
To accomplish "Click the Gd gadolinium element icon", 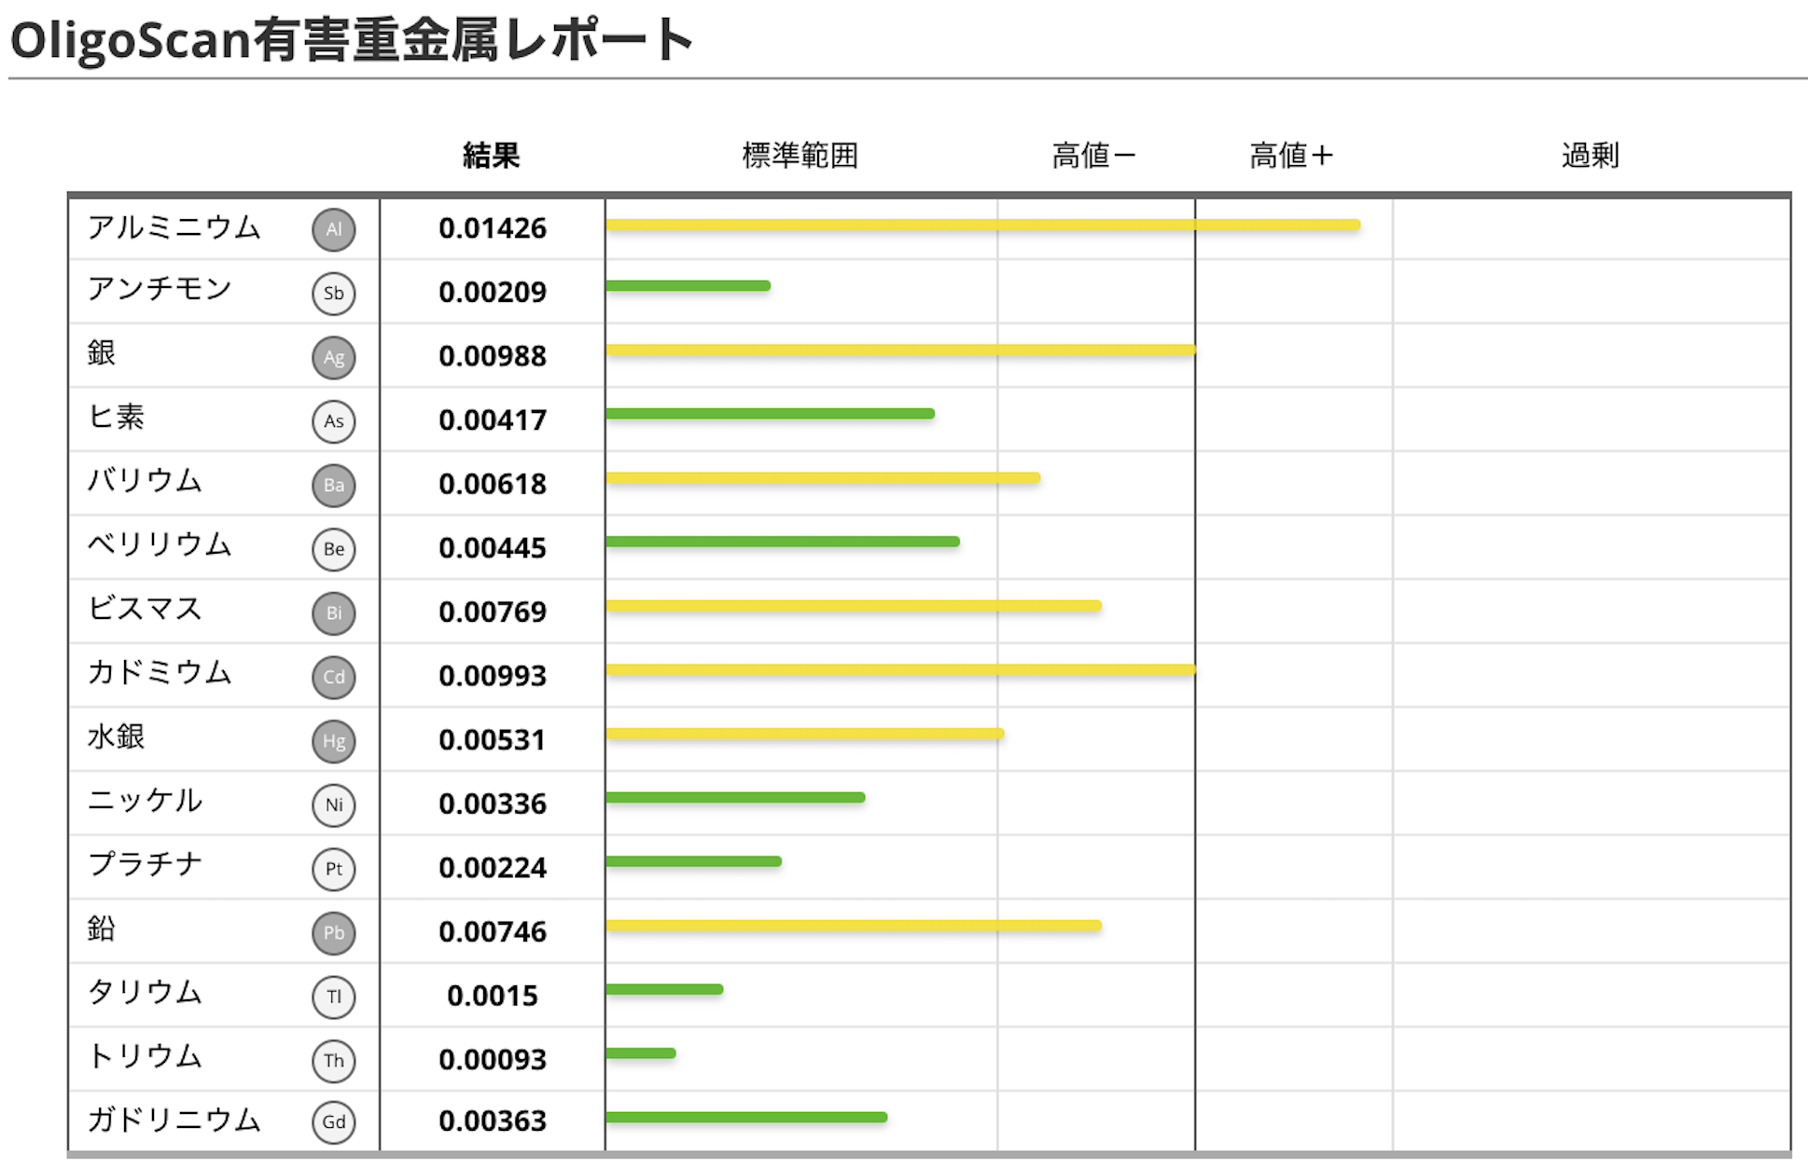I will 333,1121.
